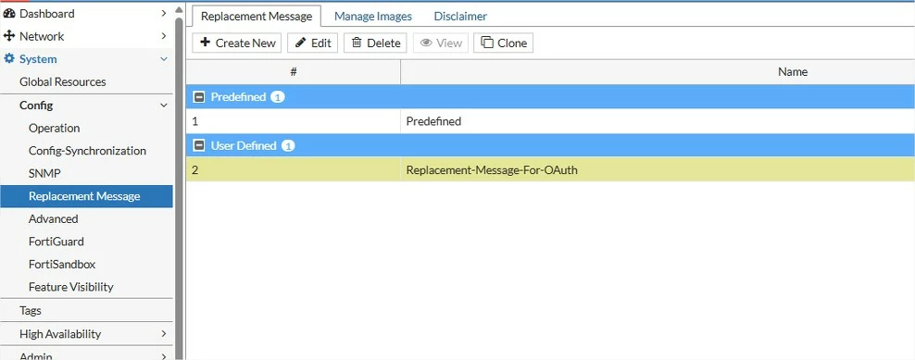
Task: Click the Network arrows icon
Action: point(8,36)
